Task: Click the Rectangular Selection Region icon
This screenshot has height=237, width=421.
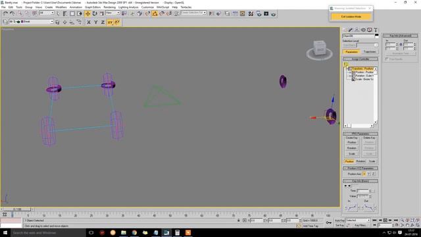Action: (x=72, y=13)
